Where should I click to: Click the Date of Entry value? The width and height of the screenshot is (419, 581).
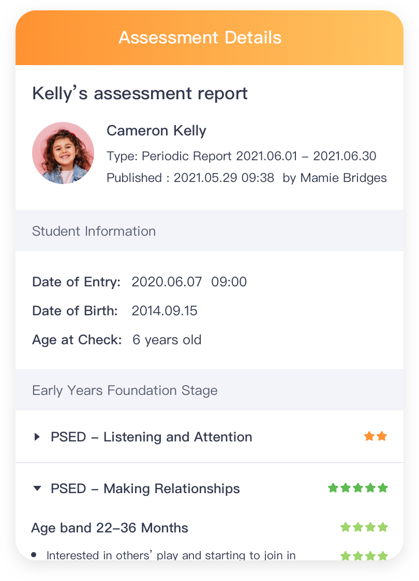point(189,282)
